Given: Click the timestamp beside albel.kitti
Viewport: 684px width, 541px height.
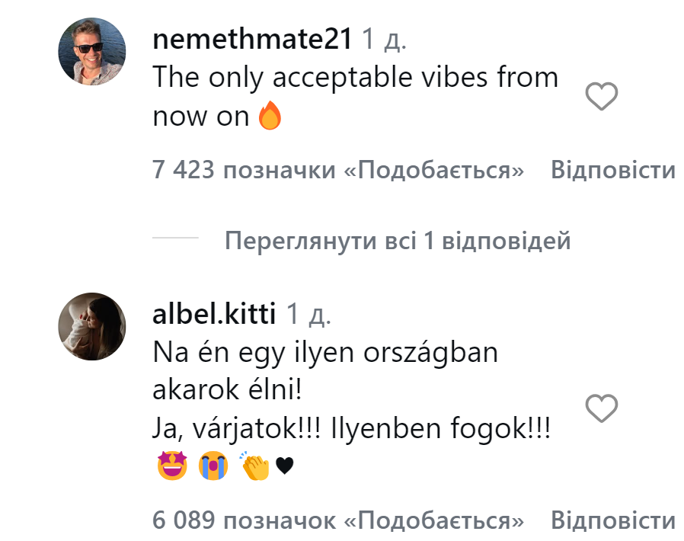Looking at the screenshot, I should click(308, 312).
